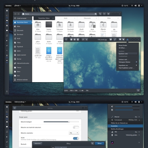Rotate the image left
This screenshot has width=148, height=148.
[83, 40]
